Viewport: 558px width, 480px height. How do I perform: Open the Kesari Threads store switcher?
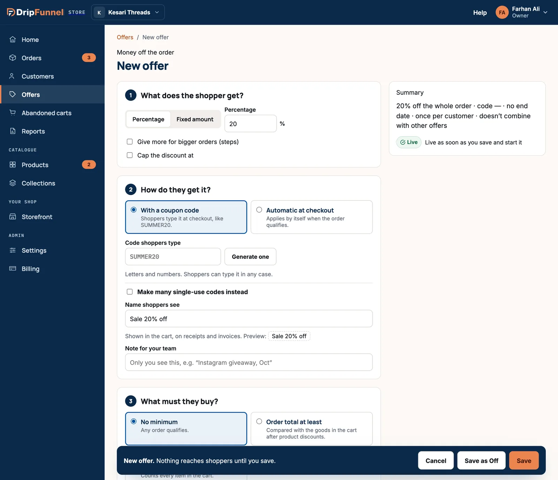tap(128, 12)
